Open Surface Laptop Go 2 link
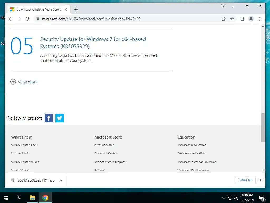Image resolution: width=270 pixels, height=203 pixels. coord(24,145)
